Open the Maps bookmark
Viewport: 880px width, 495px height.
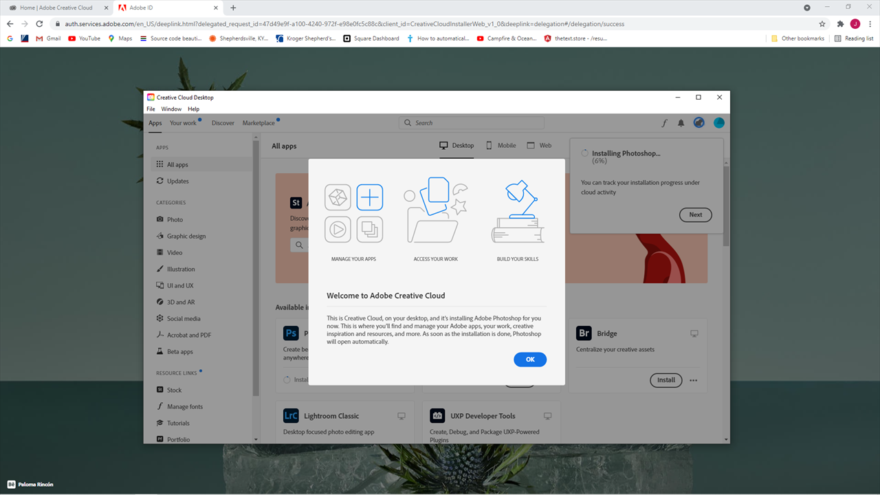click(120, 38)
